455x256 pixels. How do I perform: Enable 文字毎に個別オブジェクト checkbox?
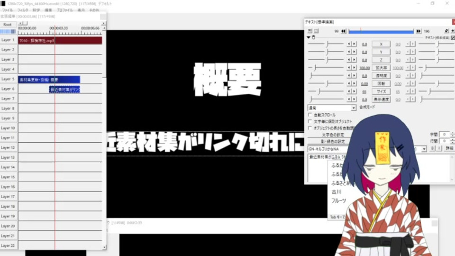pyautogui.click(x=310, y=121)
